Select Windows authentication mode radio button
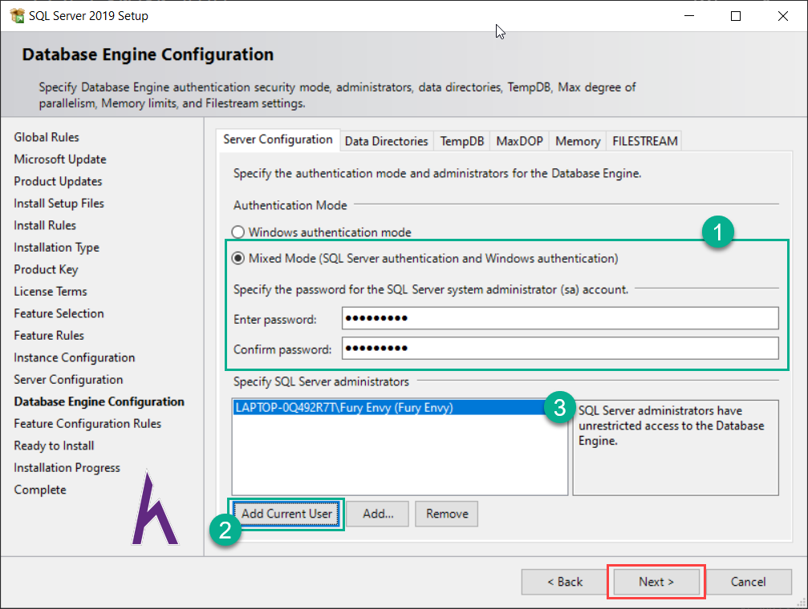 pos(238,232)
